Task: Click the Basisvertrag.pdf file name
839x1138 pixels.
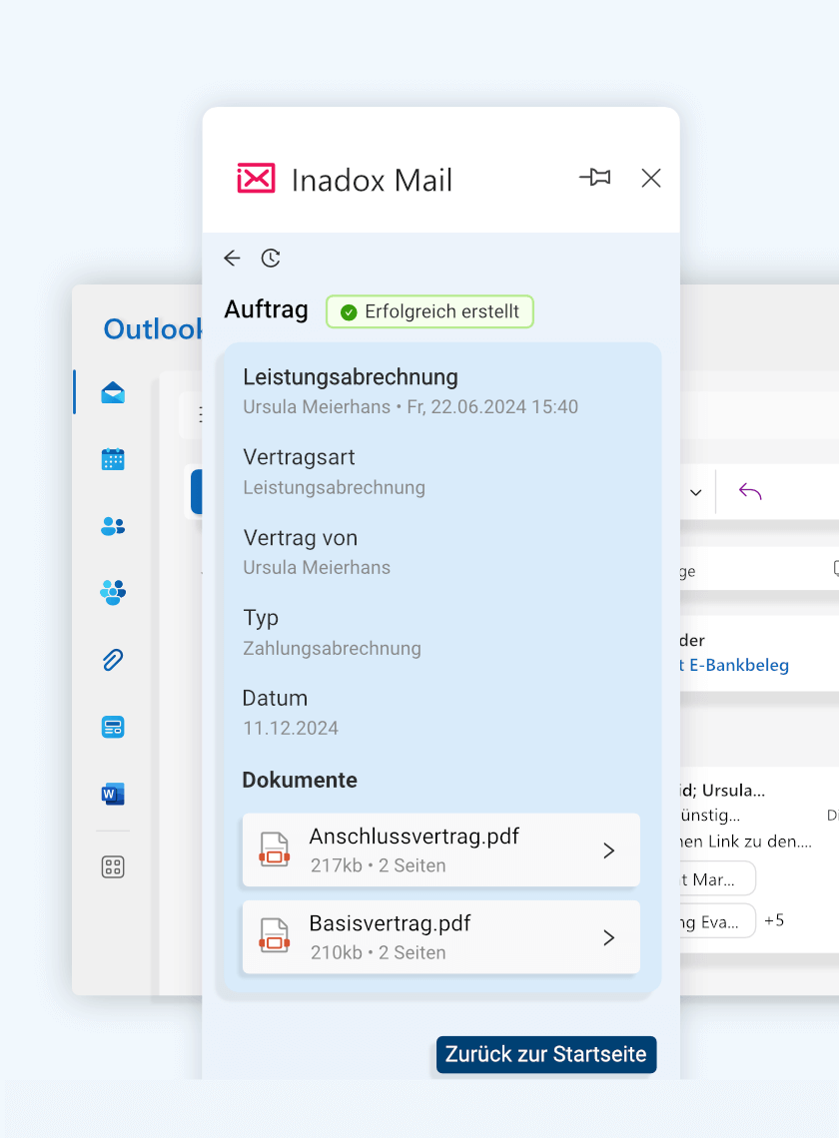Action: [x=391, y=923]
